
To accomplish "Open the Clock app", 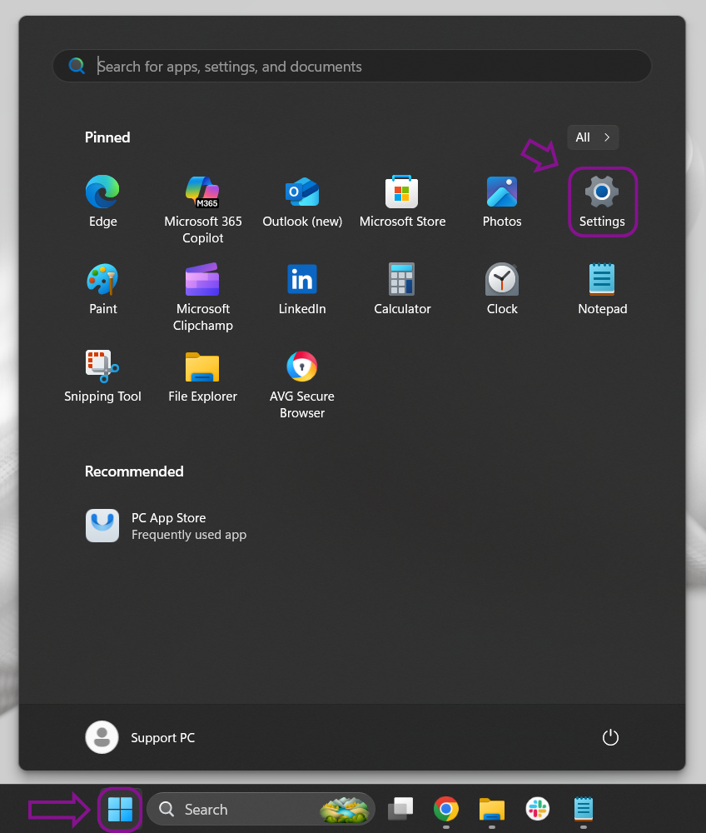I will [x=502, y=289].
